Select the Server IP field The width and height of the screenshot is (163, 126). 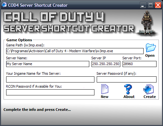(x=106, y=64)
